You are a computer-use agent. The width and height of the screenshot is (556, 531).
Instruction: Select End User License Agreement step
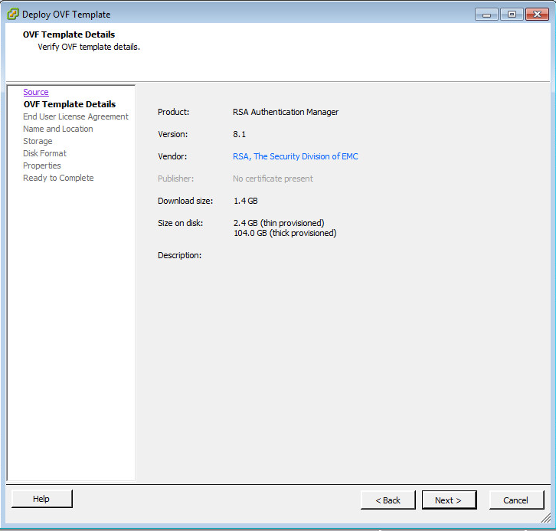coord(76,116)
